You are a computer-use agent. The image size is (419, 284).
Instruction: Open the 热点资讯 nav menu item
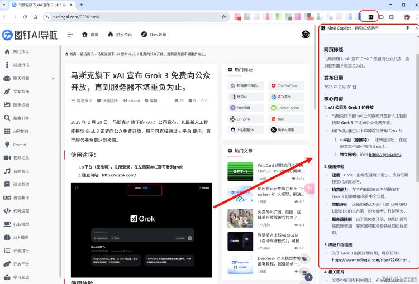pos(120,35)
